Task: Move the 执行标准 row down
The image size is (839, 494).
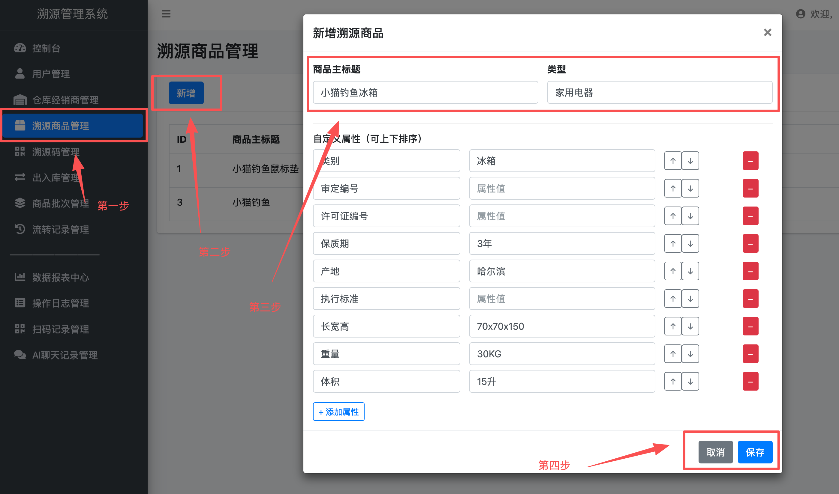Action: pos(690,299)
